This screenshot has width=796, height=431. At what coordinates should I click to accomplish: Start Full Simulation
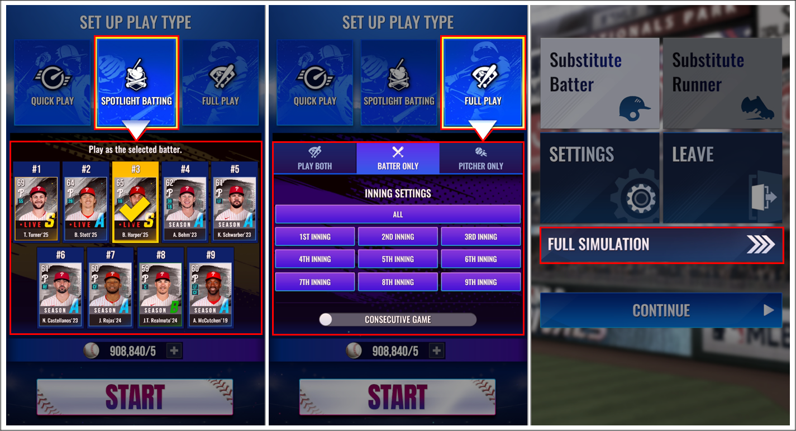point(661,245)
